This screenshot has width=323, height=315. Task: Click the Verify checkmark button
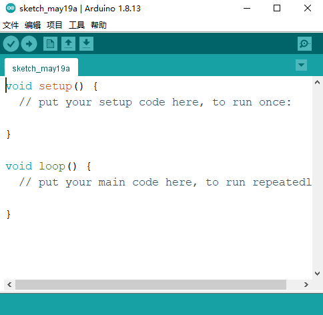(11, 44)
